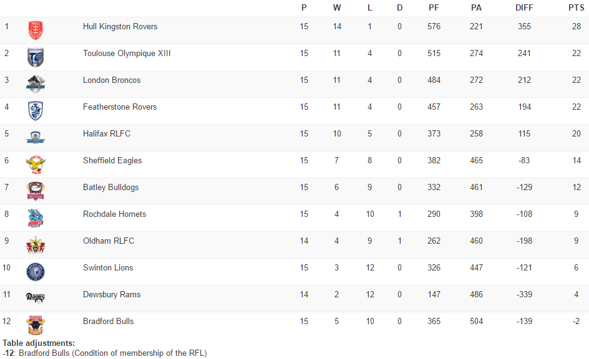Click the Halifax RLFC logo
589x359 pixels.
(x=36, y=137)
